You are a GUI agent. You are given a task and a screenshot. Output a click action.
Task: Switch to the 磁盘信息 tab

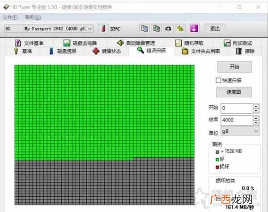[x=63, y=51]
